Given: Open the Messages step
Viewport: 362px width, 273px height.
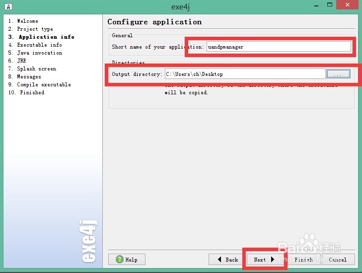Looking at the screenshot, I should pos(24,76).
